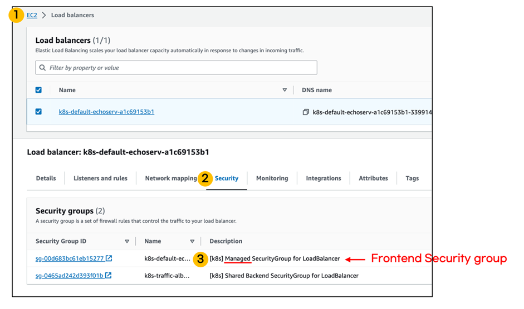This screenshot has width=524, height=309.
Task: Click the Shared Backend SecurityGroup for LoadBalancer description
Action: click(x=284, y=276)
